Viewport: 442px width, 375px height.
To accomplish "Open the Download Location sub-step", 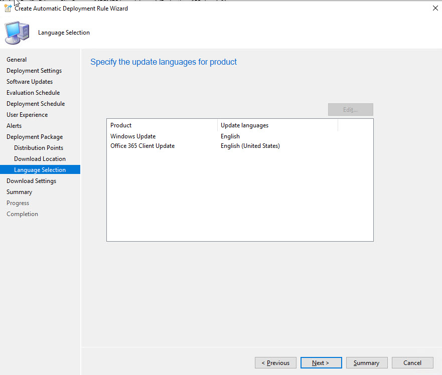I will coord(40,159).
